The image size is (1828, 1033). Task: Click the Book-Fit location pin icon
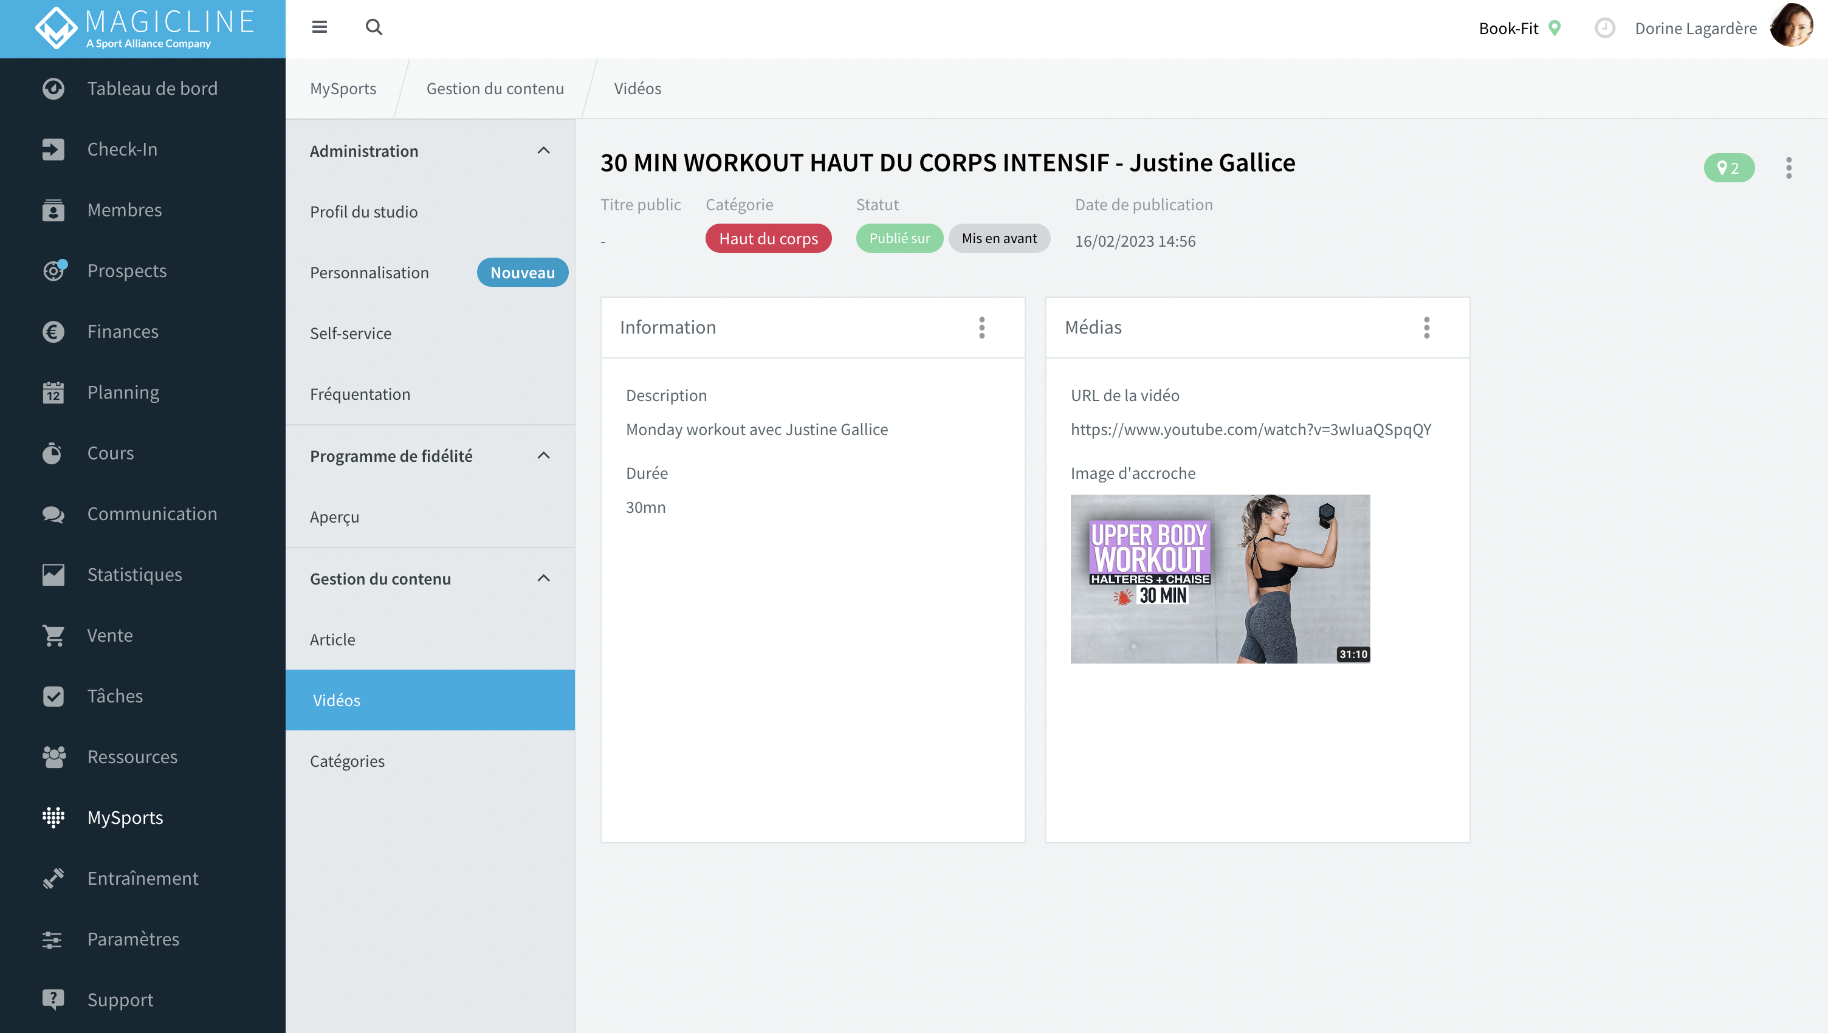(x=1555, y=29)
